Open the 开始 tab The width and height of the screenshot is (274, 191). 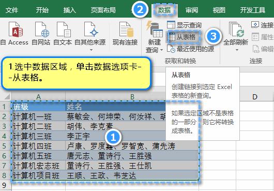(x=42, y=10)
